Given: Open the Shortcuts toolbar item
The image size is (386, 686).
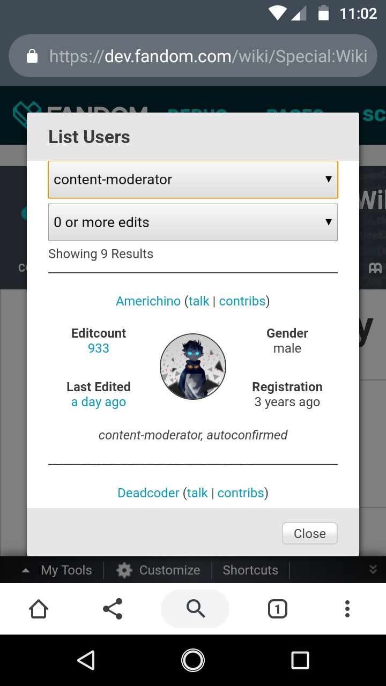Looking at the screenshot, I should coord(250,570).
